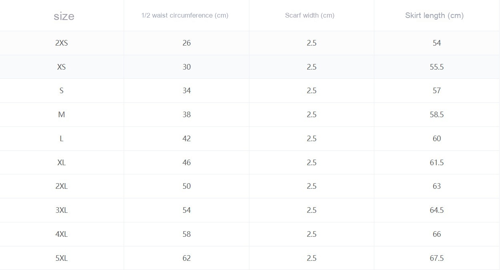
Task: Select waist value 50 in the 2XL row
Action: (187, 186)
